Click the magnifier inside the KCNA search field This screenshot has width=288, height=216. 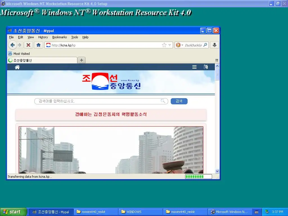coord(163,101)
